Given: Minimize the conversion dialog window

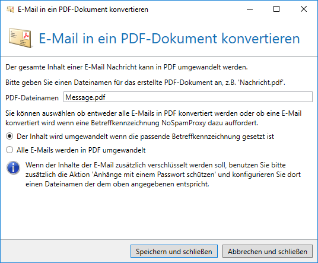Looking at the screenshot, I should click(x=250, y=9).
